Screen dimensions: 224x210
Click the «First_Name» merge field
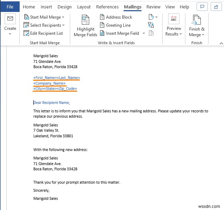point(45,78)
